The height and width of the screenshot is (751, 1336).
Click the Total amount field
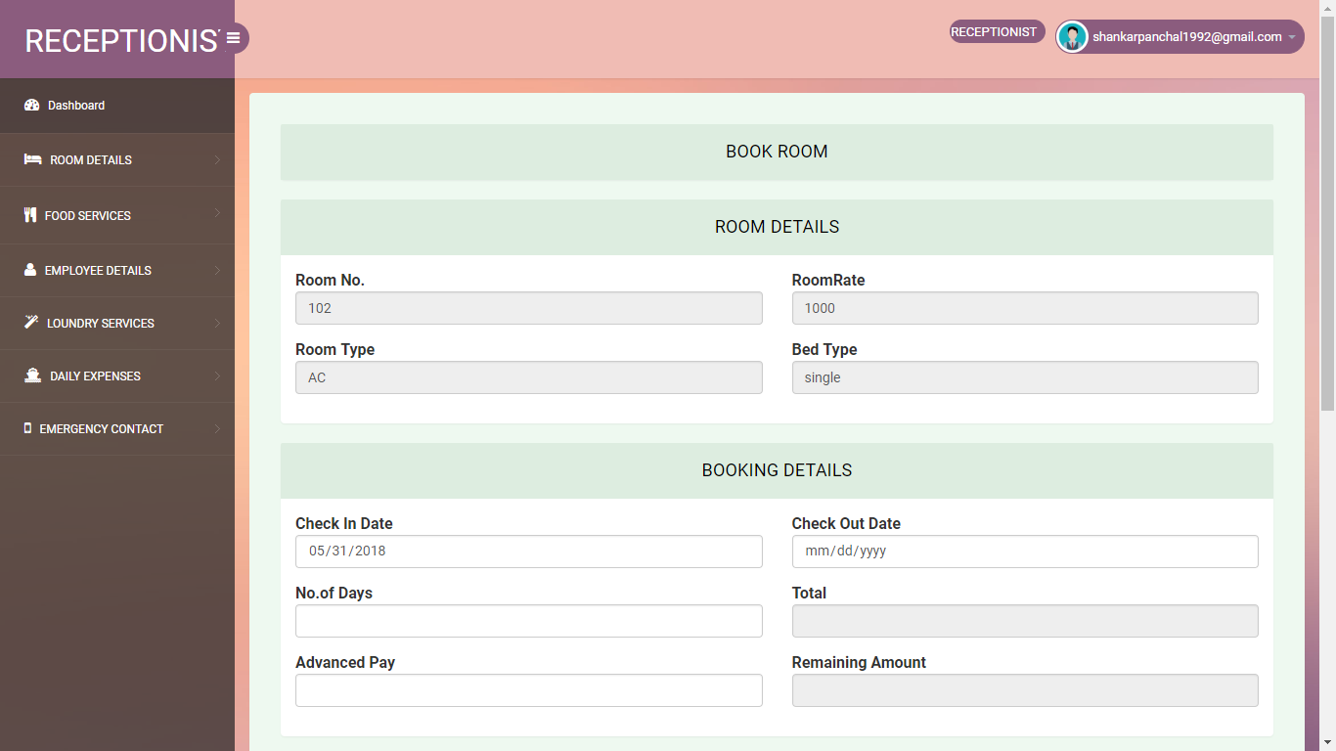tap(1025, 621)
